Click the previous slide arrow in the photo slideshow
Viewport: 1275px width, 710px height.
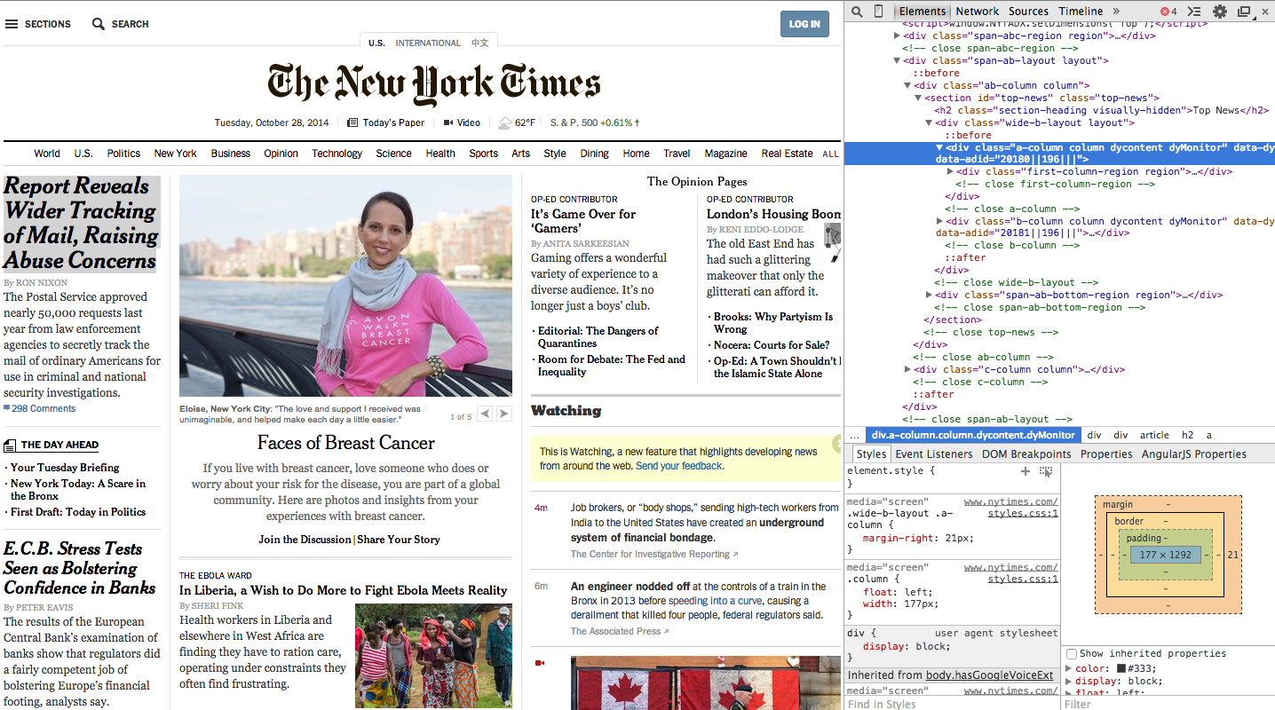(485, 414)
